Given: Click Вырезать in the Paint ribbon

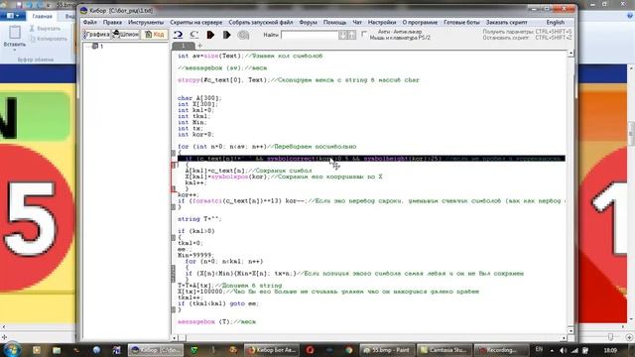Looking at the screenshot, I should point(45,29).
